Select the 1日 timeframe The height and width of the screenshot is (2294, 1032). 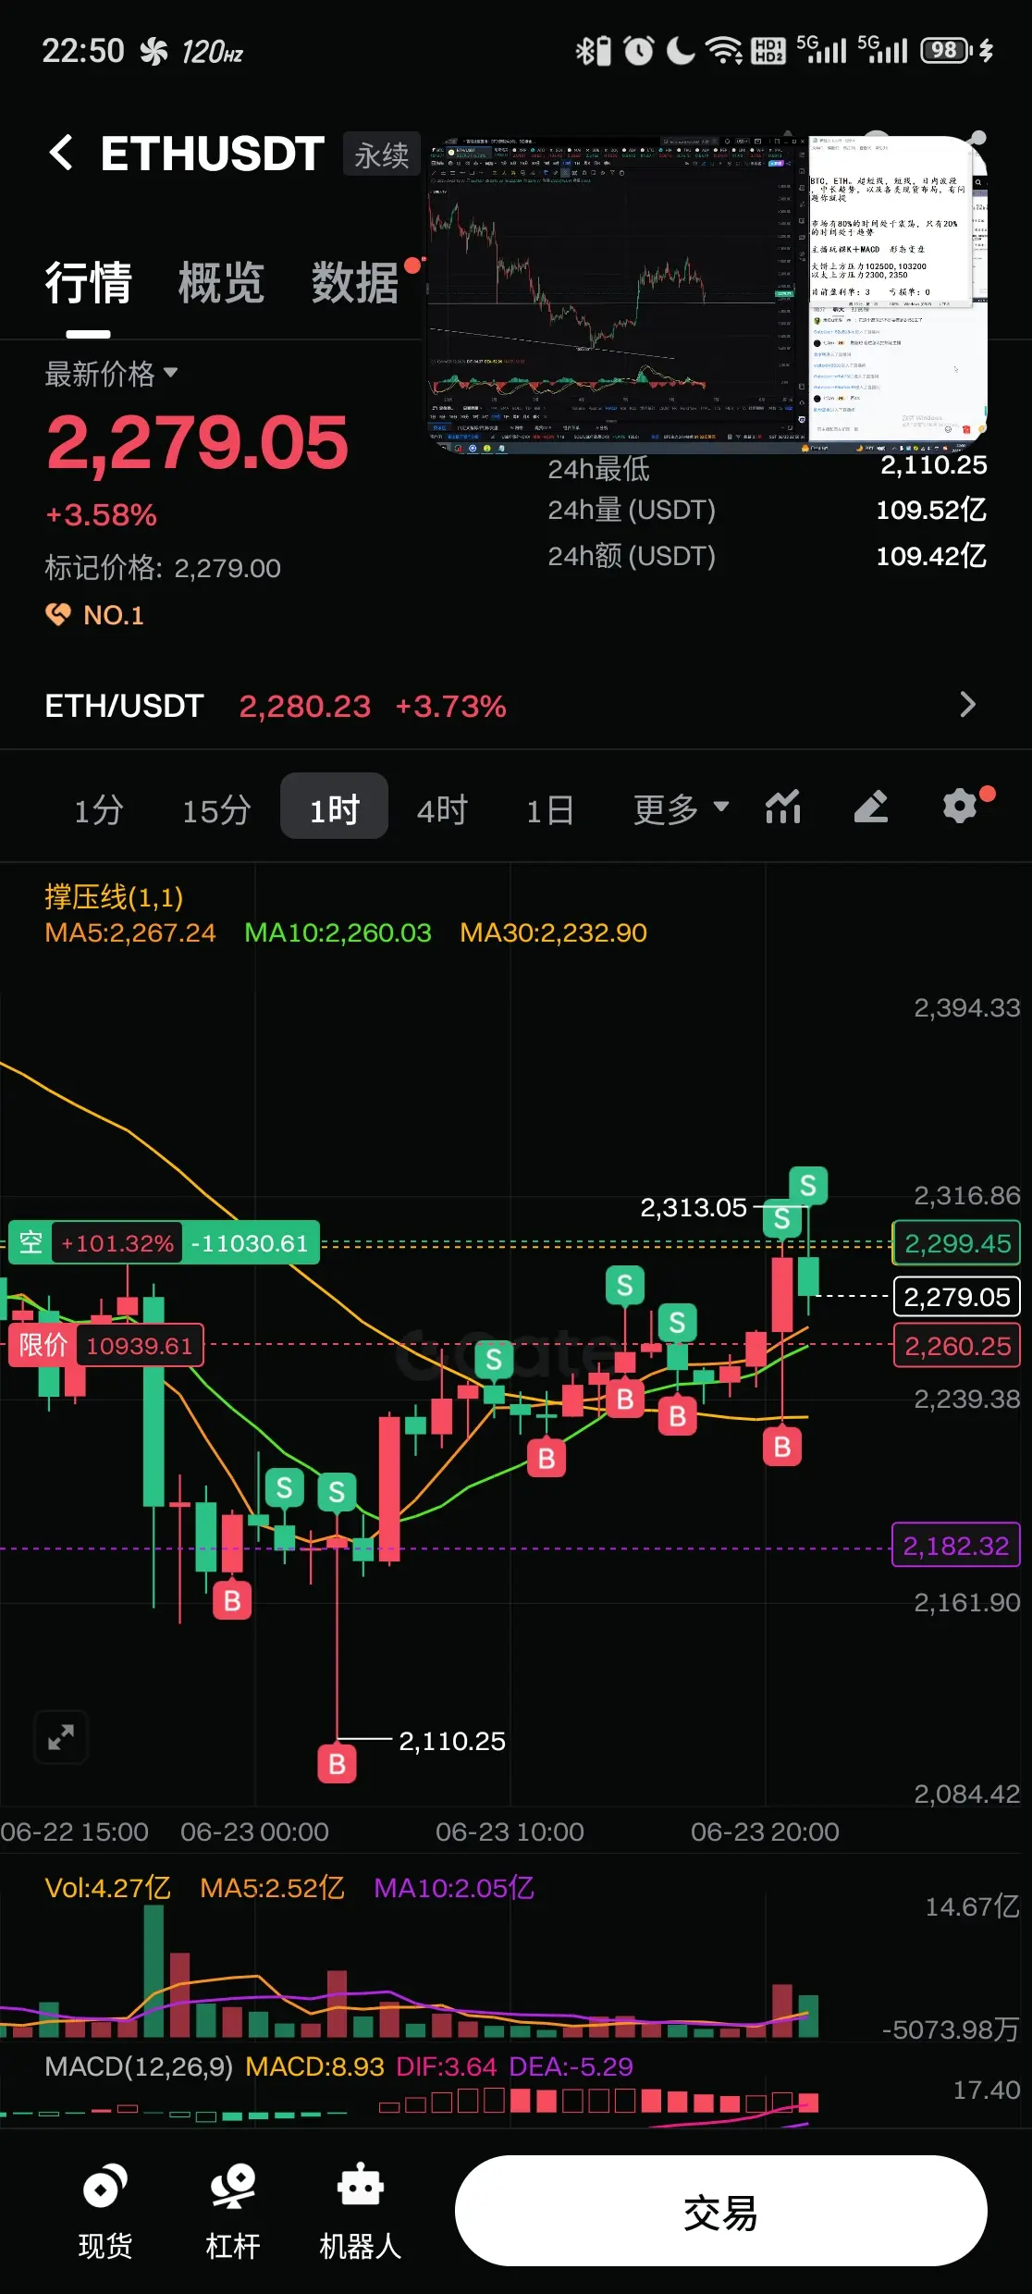pos(550,810)
